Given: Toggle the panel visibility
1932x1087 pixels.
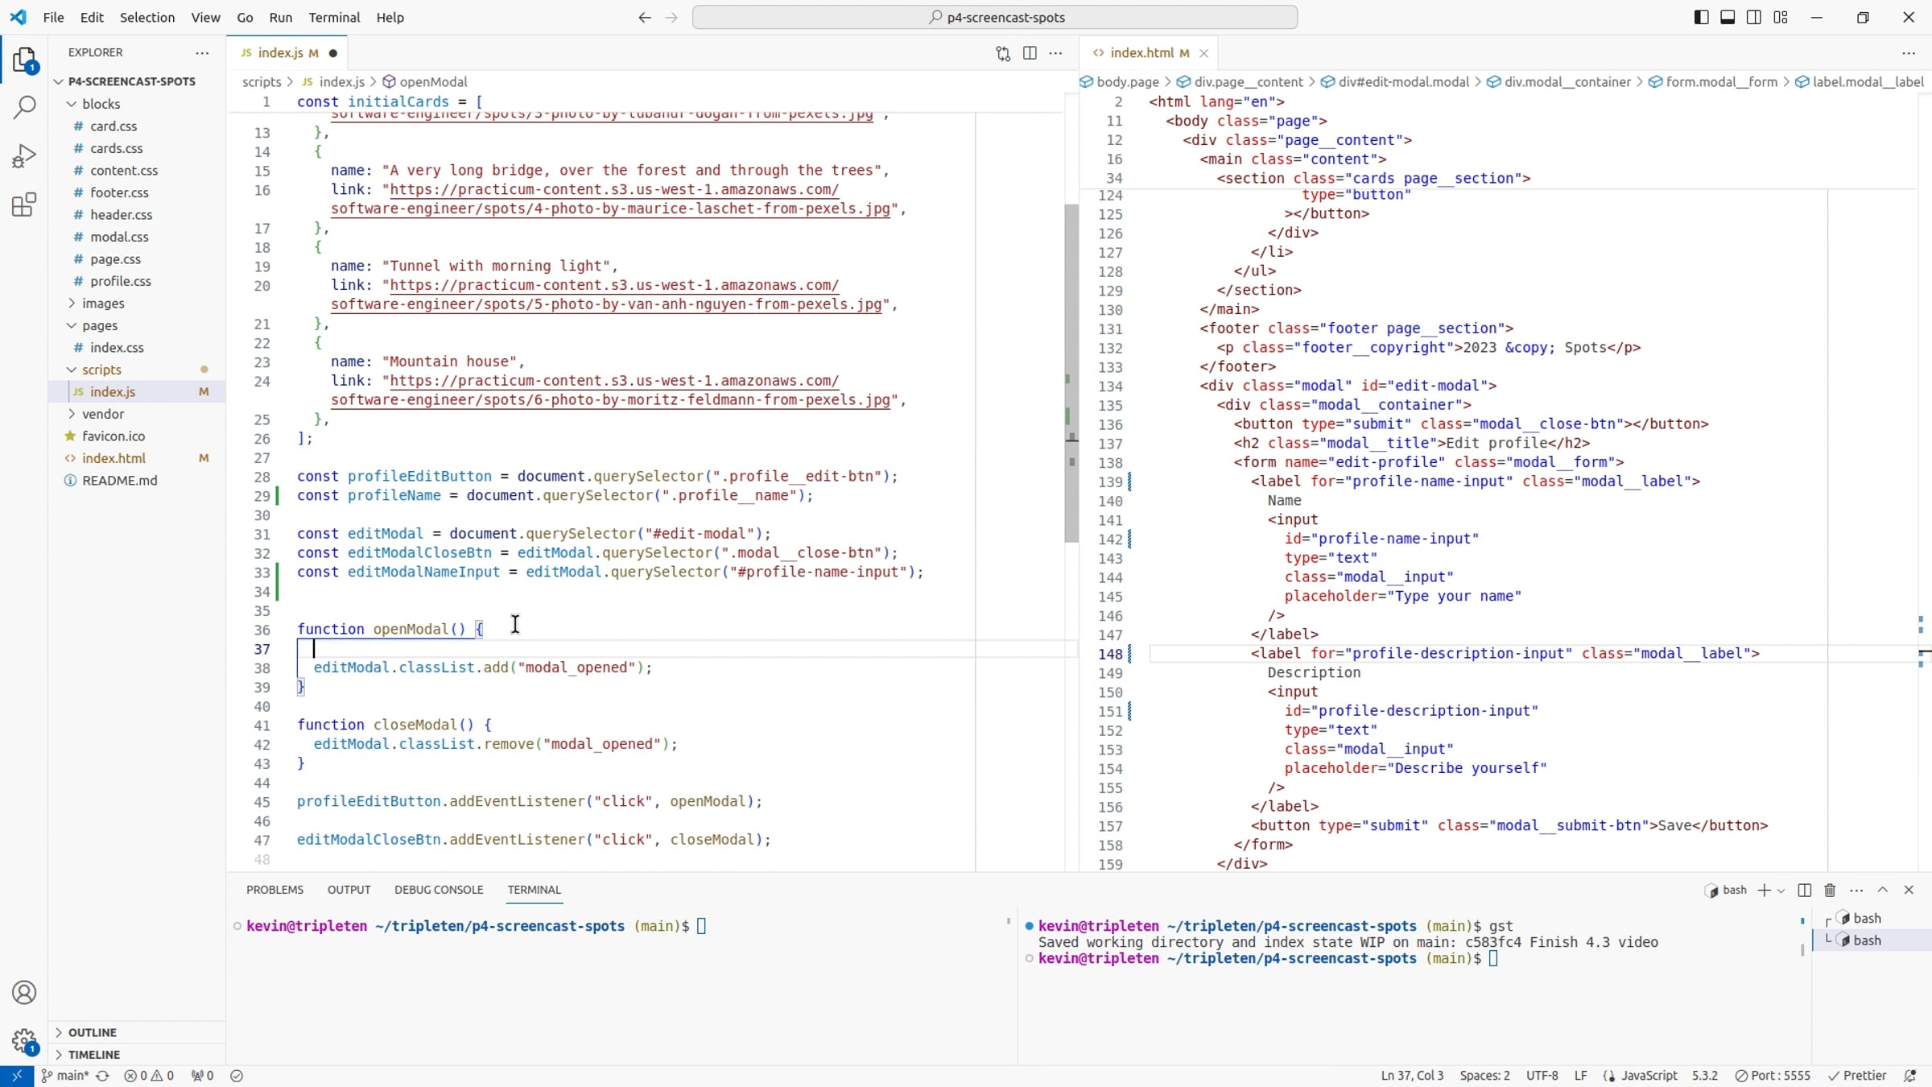Looking at the screenshot, I should tap(1727, 16).
